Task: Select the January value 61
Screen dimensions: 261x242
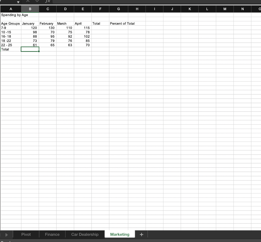Action: click(30, 45)
